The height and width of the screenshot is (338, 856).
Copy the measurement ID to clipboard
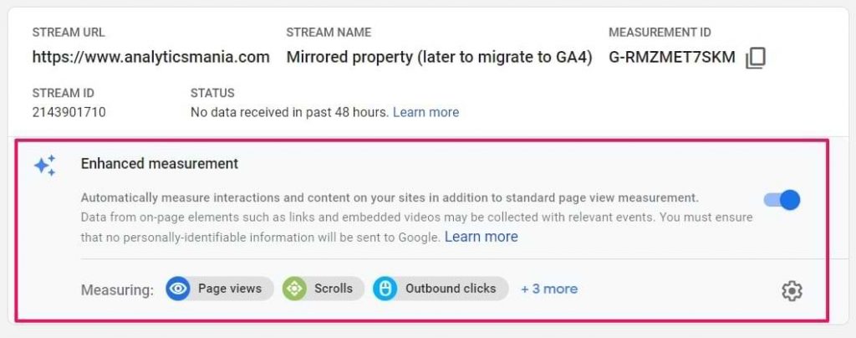(x=756, y=58)
